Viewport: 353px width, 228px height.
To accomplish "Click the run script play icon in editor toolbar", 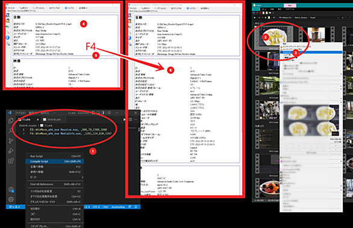I will (124, 119).
